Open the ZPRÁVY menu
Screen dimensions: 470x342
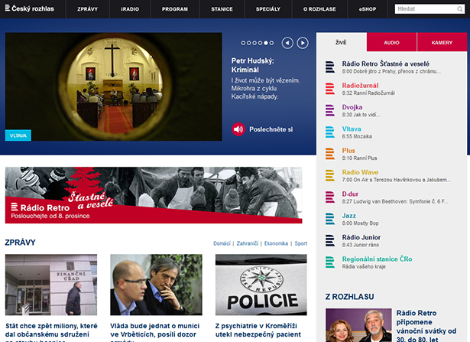88,9
